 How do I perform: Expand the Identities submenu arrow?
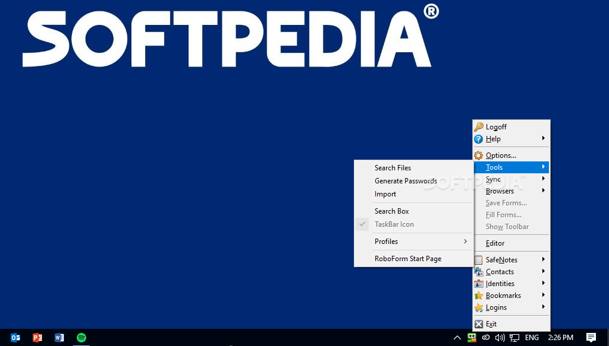tap(544, 283)
